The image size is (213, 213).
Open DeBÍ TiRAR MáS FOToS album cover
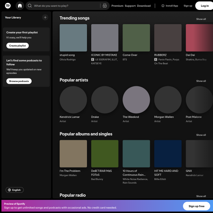(105, 154)
